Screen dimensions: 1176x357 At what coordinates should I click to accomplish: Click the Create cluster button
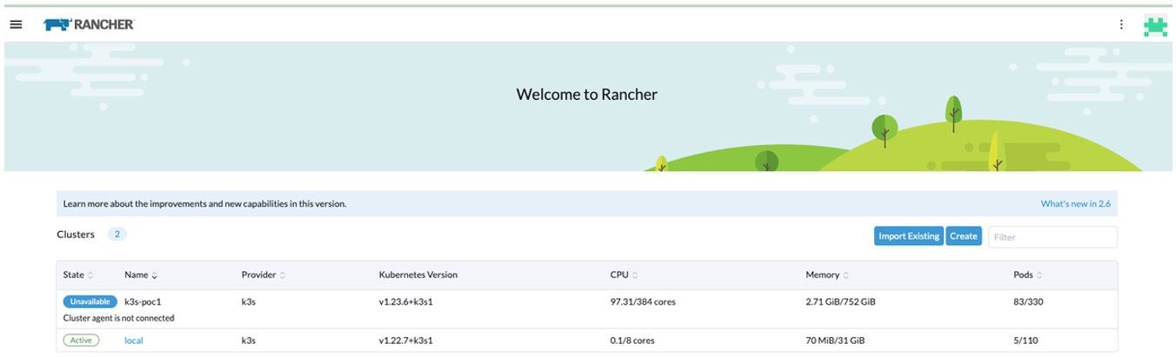[x=963, y=236]
